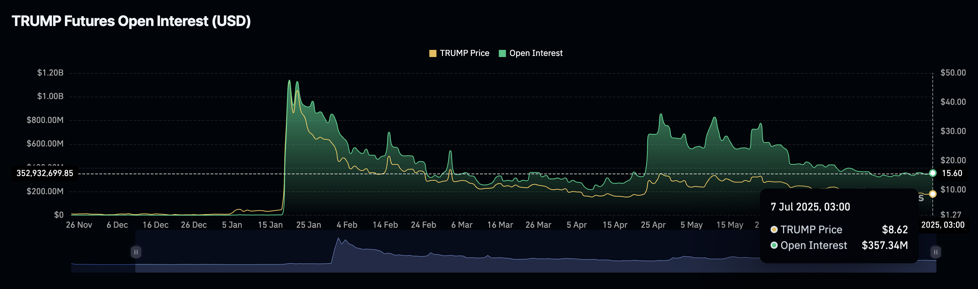
Task: Click the tallest peak in the navigator mini chart
Action: click(338, 239)
